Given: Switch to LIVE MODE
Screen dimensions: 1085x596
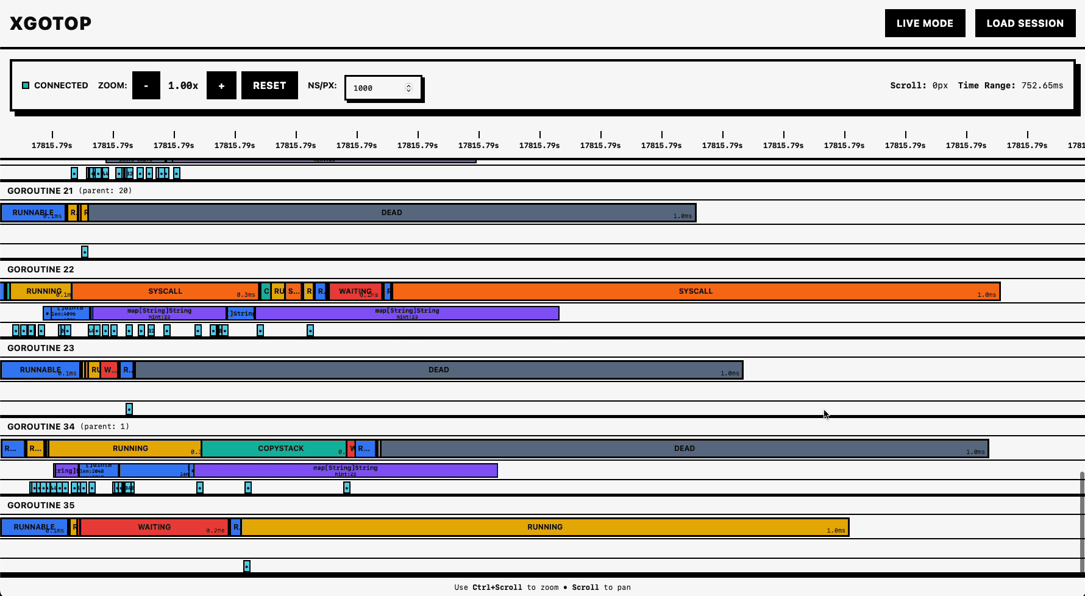Looking at the screenshot, I should pos(925,23).
